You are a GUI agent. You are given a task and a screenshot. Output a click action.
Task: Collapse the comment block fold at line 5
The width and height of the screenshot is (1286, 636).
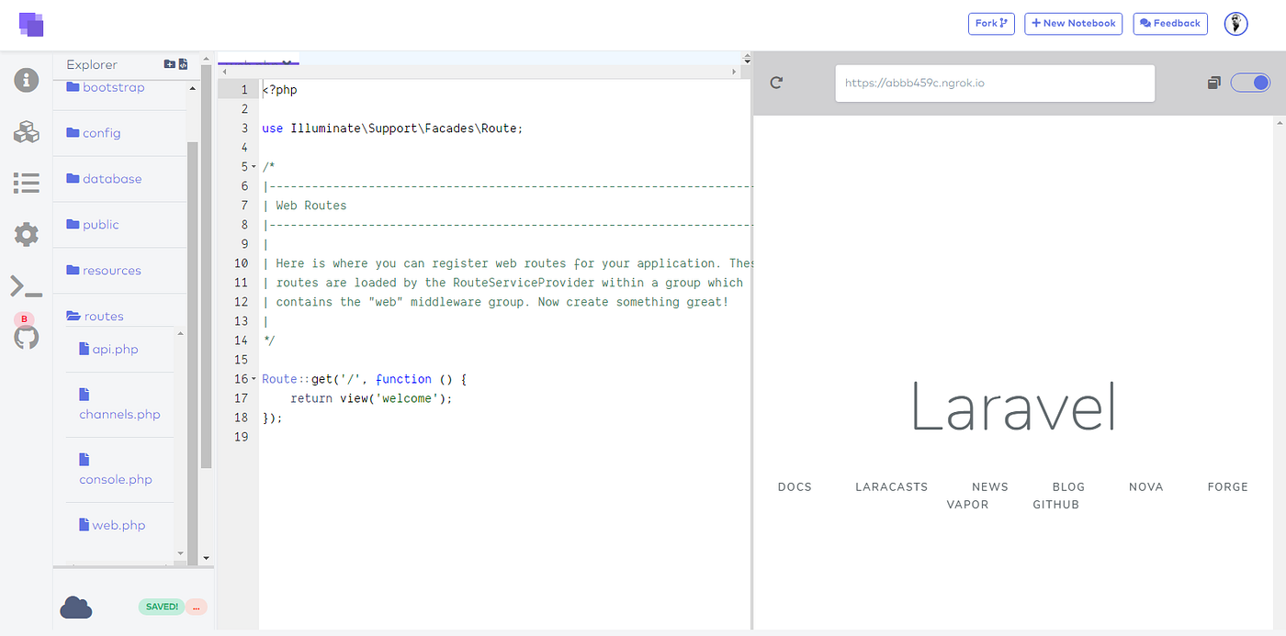coord(254,166)
